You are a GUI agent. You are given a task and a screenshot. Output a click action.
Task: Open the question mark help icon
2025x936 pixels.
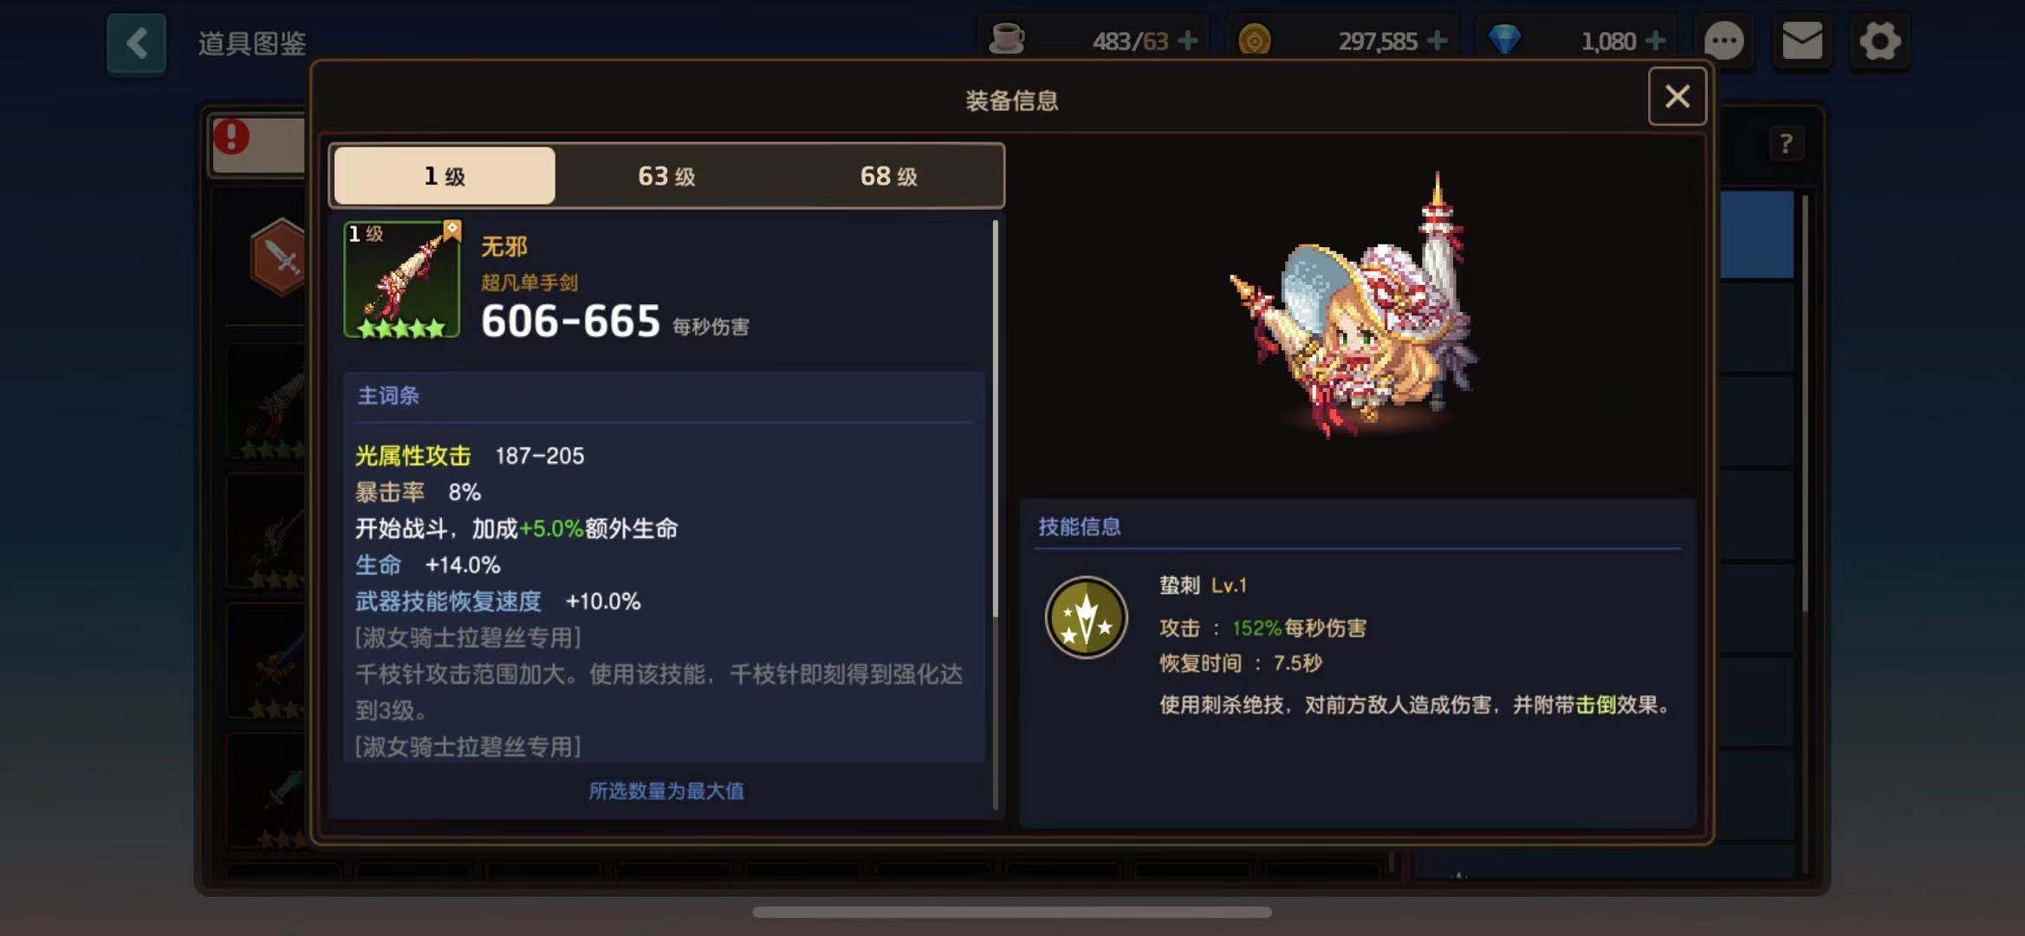pyautogui.click(x=1785, y=144)
